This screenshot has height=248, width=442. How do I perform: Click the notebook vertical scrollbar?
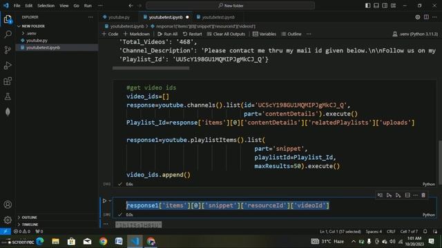coord(440,163)
